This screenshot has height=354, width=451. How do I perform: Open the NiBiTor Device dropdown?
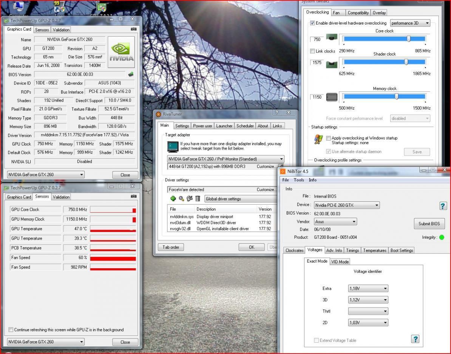click(x=347, y=205)
